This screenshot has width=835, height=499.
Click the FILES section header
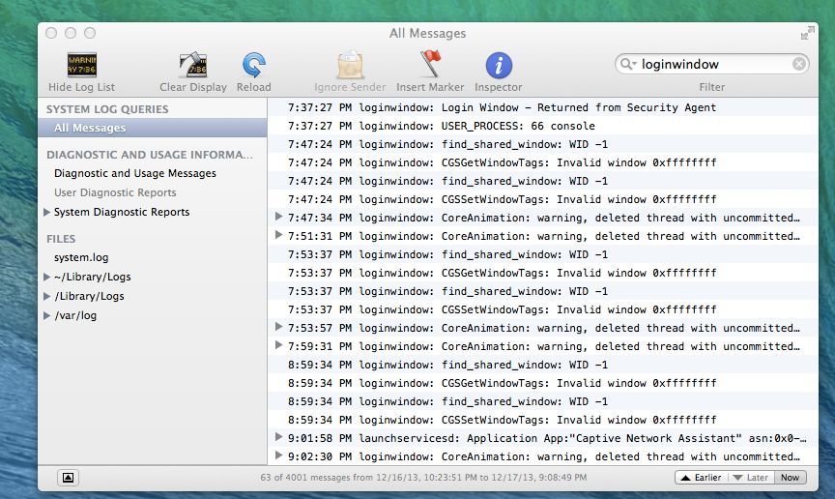point(61,239)
